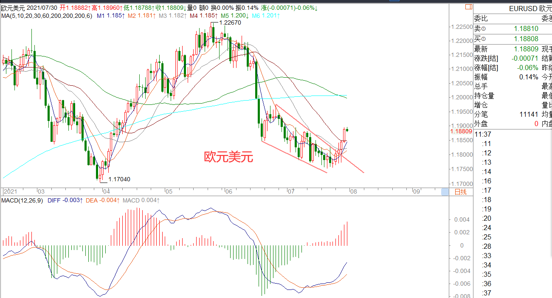Click the 1.20000 price axis label

click(461, 97)
